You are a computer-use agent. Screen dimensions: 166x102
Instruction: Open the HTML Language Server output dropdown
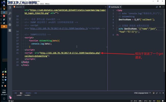pos(142,93)
